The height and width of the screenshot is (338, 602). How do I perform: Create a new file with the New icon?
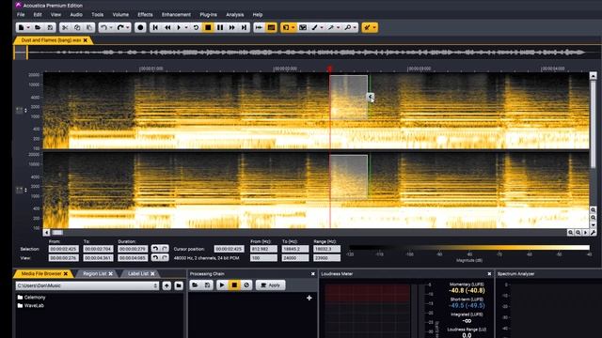21,27
